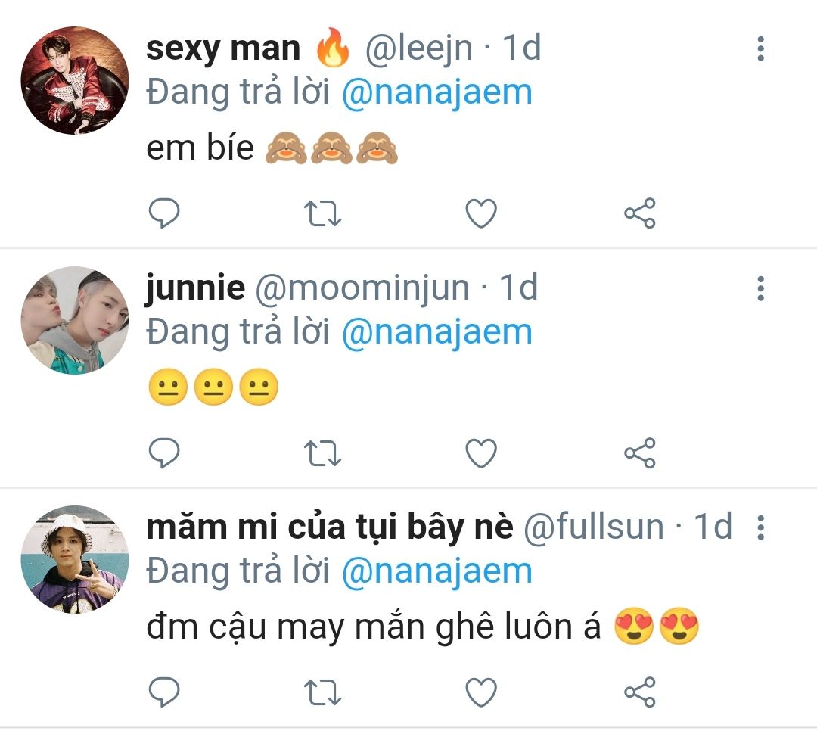This screenshot has width=817, height=734.
Task: Open more options on @moominjun tweet
Action: click(761, 288)
